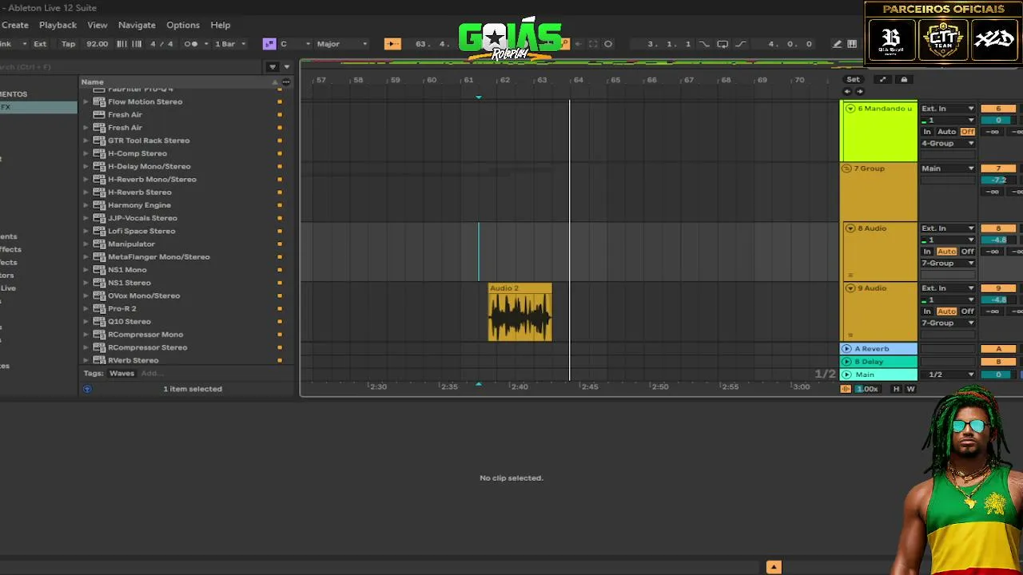Jump to next locator arrow
1023x575 pixels.
coord(860,91)
